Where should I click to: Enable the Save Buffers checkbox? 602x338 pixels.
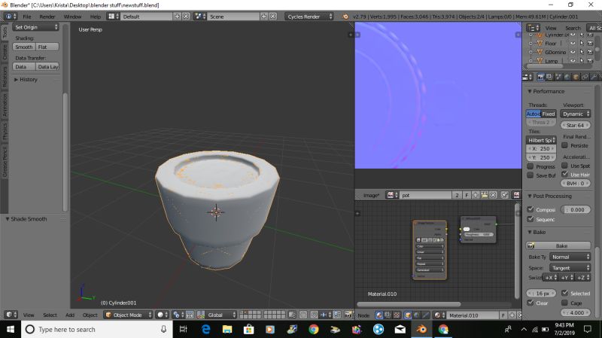pyautogui.click(x=531, y=175)
